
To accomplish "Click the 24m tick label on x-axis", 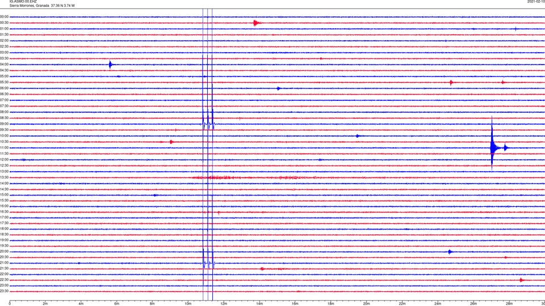I will (438, 304).
